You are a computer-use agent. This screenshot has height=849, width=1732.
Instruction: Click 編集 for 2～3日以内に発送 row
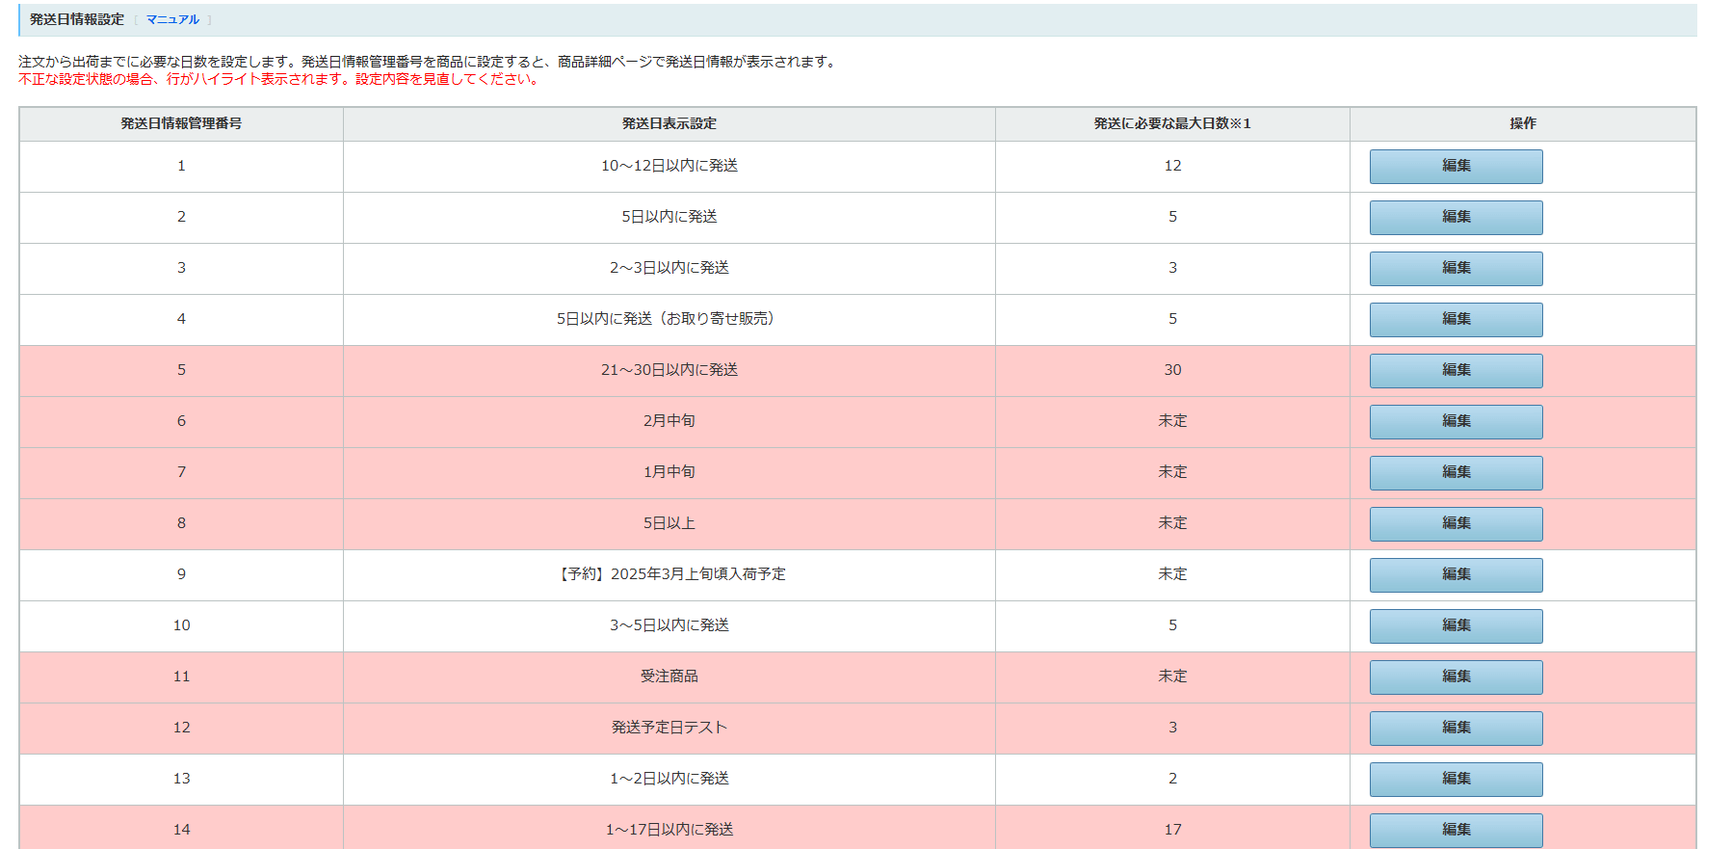coord(1456,268)
